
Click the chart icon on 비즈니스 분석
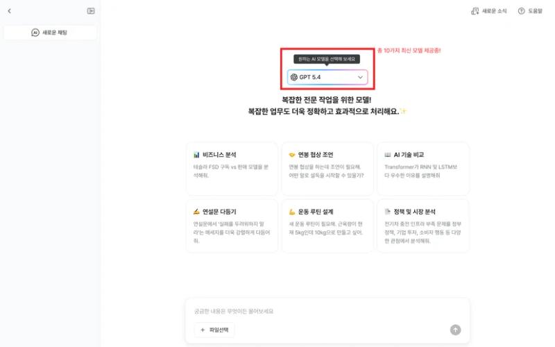coord(196,155)
